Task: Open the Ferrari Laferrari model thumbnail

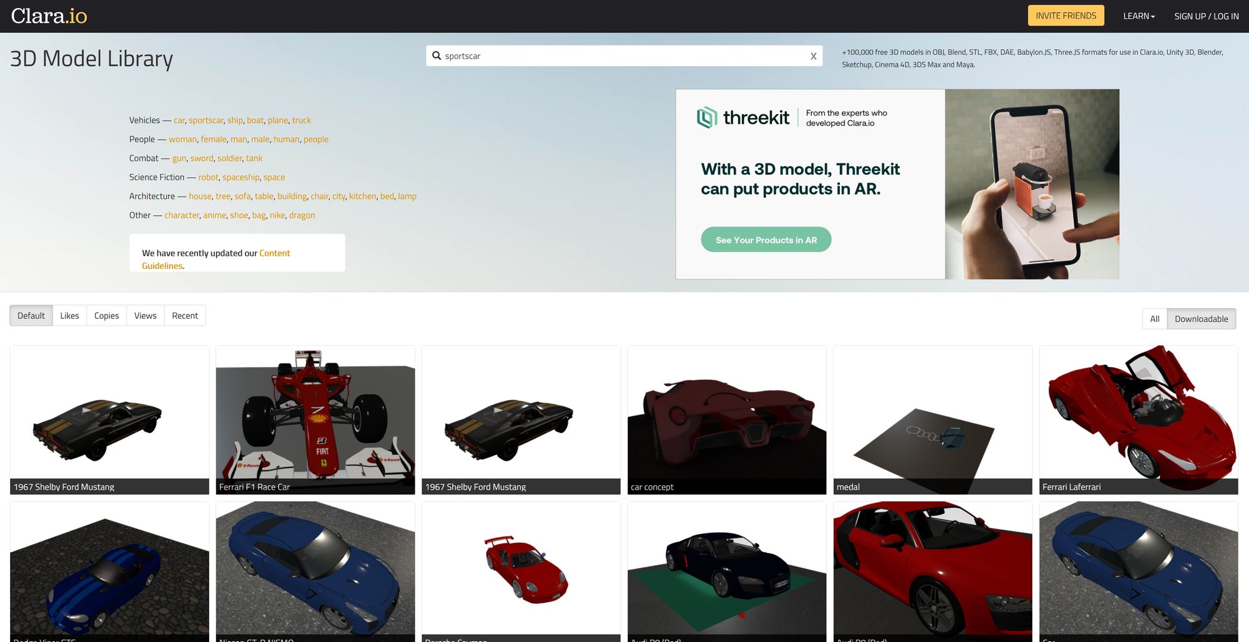Action: pyautogui.click(x=1138, y=420)
